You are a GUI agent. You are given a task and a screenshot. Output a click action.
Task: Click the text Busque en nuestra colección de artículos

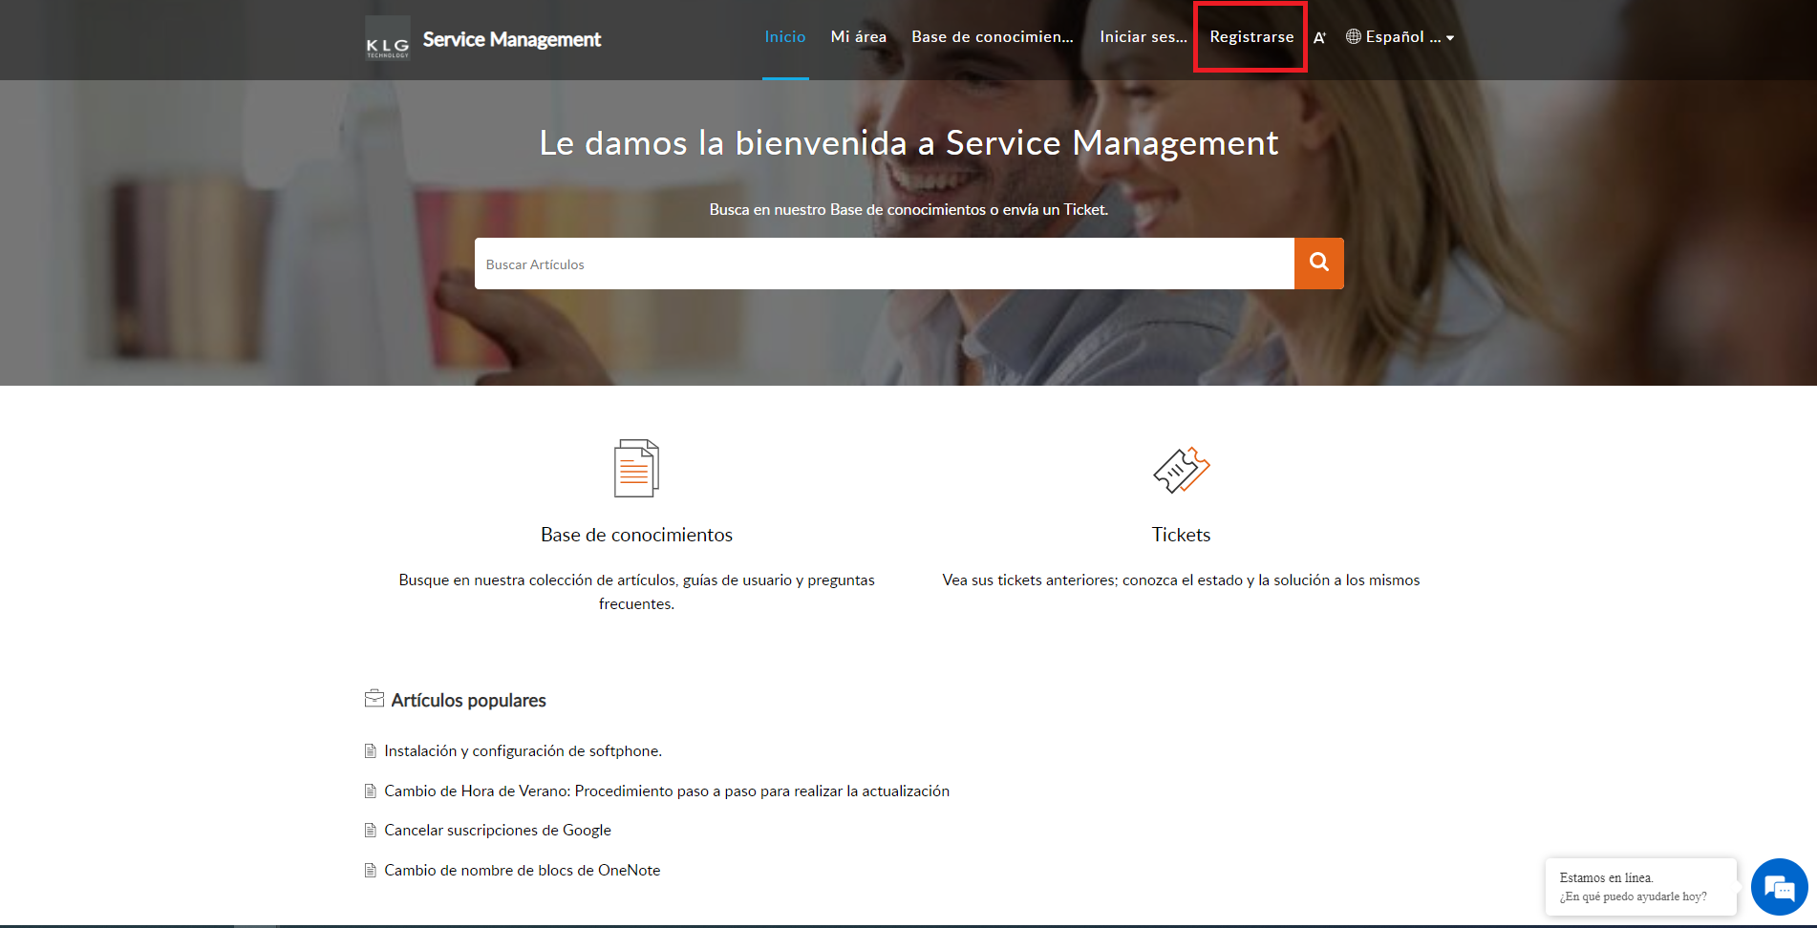tap(636, 592)
